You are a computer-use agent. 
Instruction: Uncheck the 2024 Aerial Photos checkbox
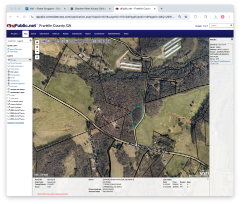point(9,110)
